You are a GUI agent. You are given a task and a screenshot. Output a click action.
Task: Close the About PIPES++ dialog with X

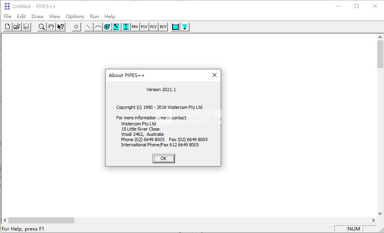click(x=215, y=75)
